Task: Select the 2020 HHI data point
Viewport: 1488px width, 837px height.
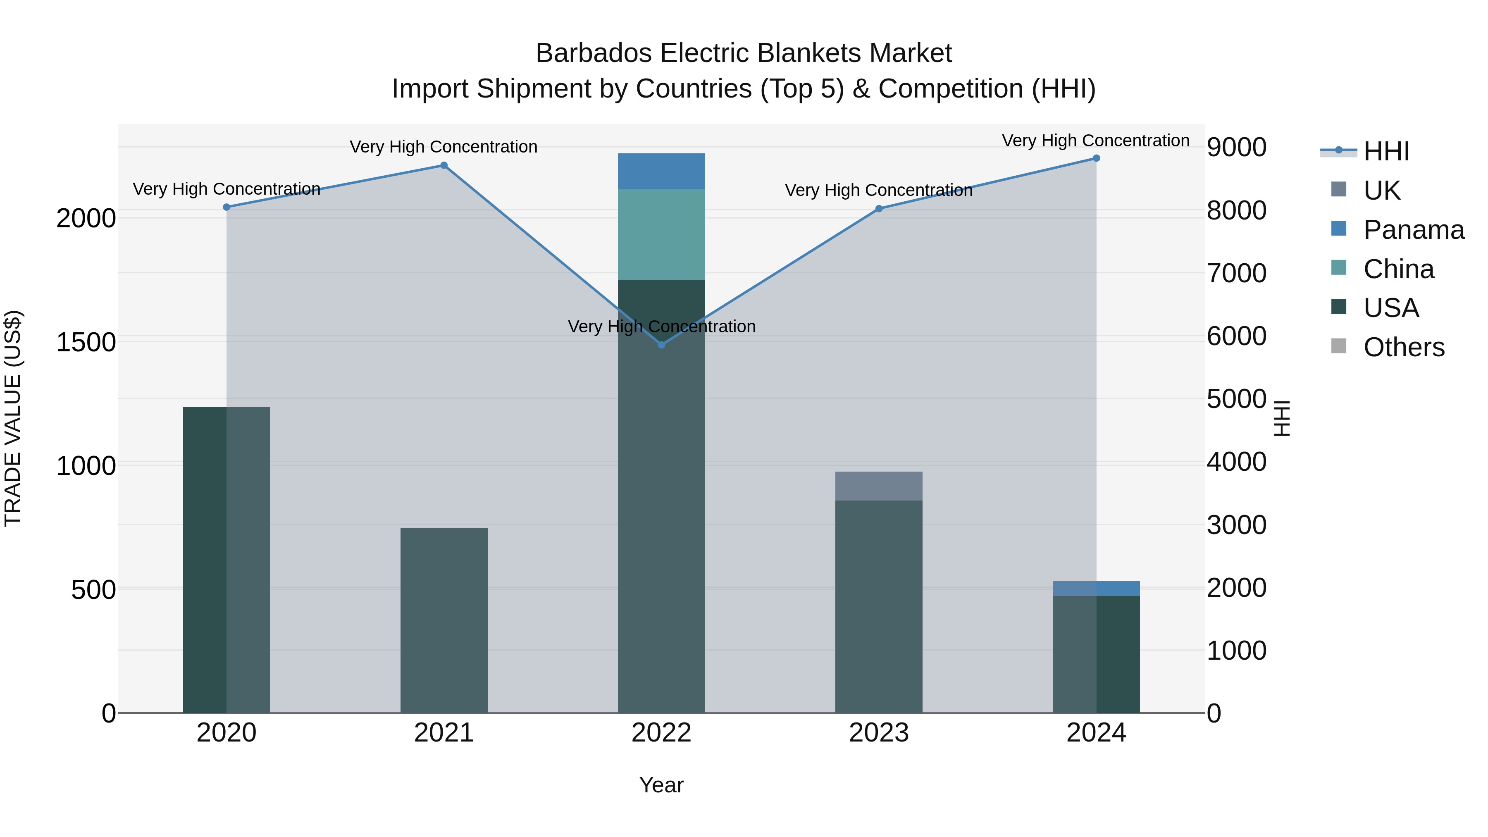Action: click(227, 207)
